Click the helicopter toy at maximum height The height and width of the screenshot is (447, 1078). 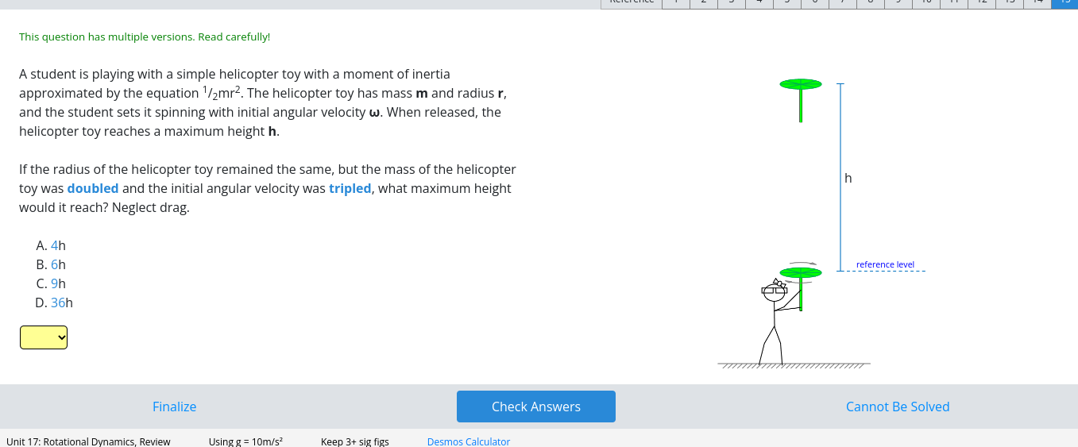pyautogui.click(x=801, y=99)
